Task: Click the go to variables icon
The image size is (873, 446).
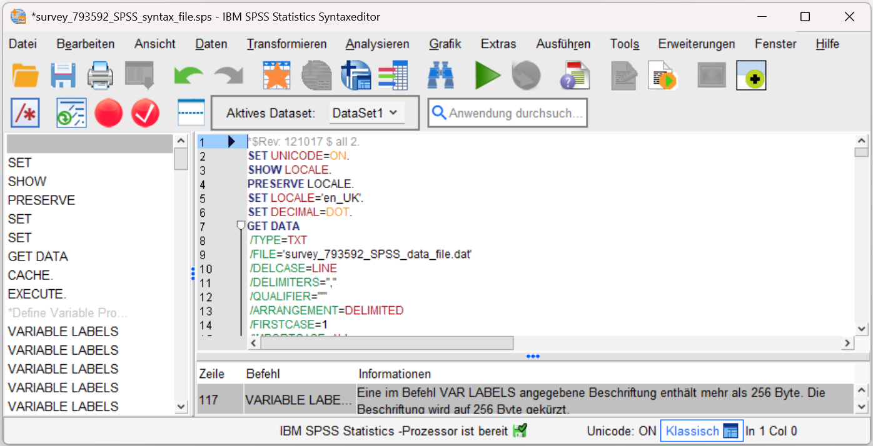Action: coord(393,76)
